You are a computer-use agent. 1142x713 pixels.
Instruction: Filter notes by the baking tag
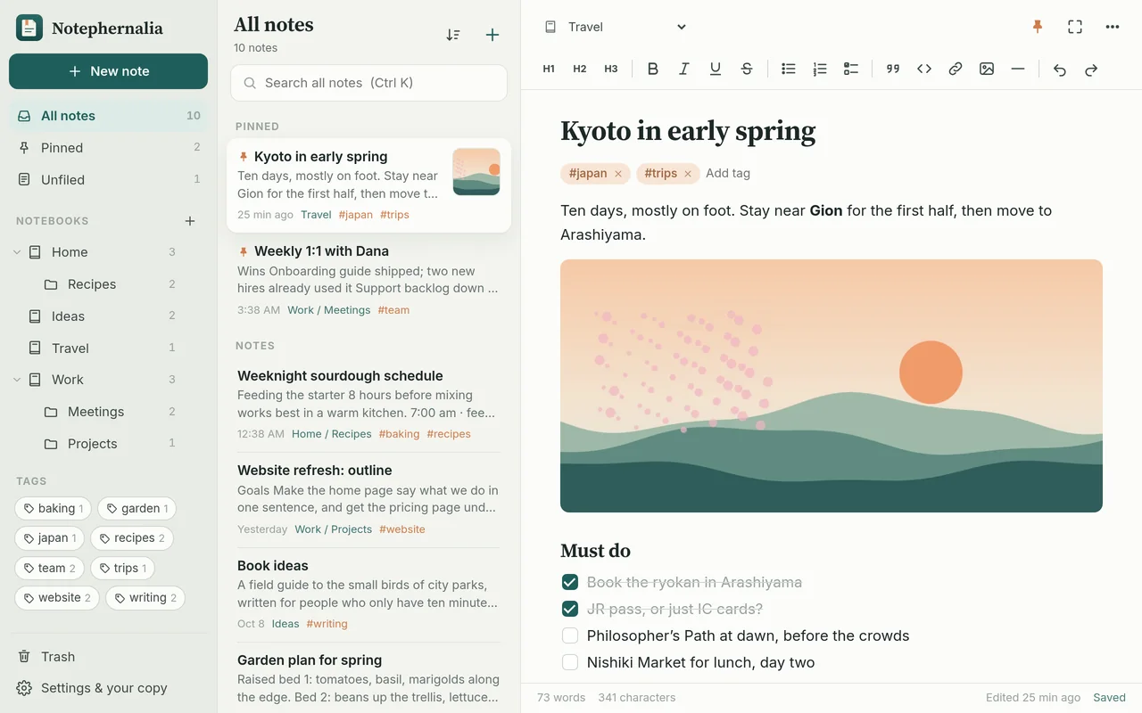pyautogui.click(x=53, y=508)
